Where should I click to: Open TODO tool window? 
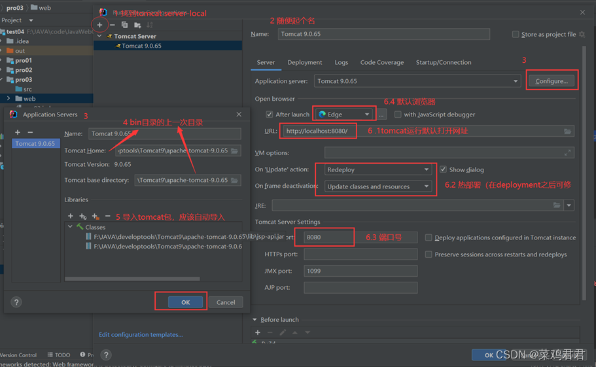pos(59,355)
